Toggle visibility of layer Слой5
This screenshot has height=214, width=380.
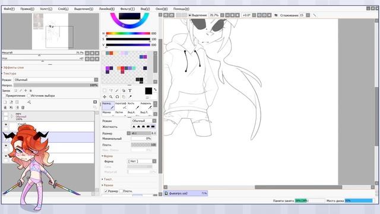(6, 124)
